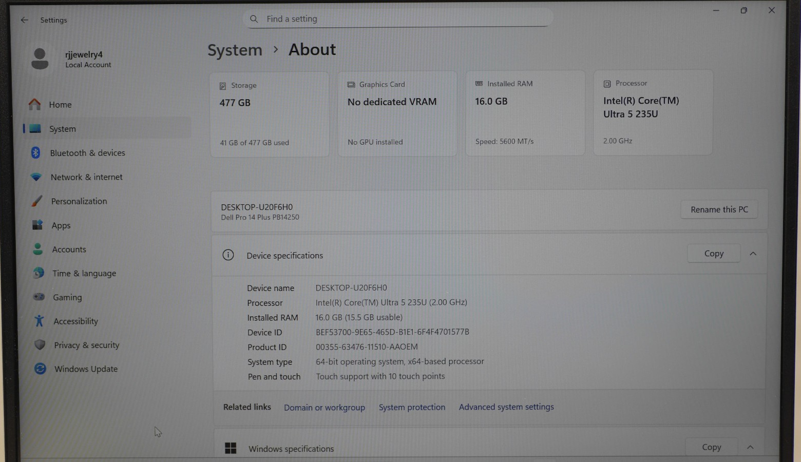Click the Privacy & security shield icon
This screenshot has width=801, height=462.
40,344
